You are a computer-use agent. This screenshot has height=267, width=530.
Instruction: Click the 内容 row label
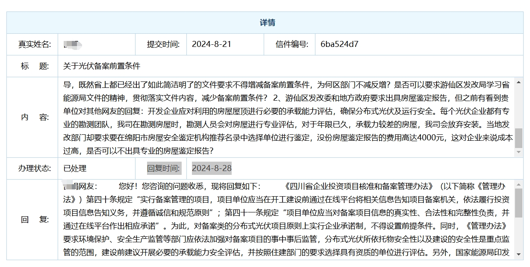coord(32,117)
